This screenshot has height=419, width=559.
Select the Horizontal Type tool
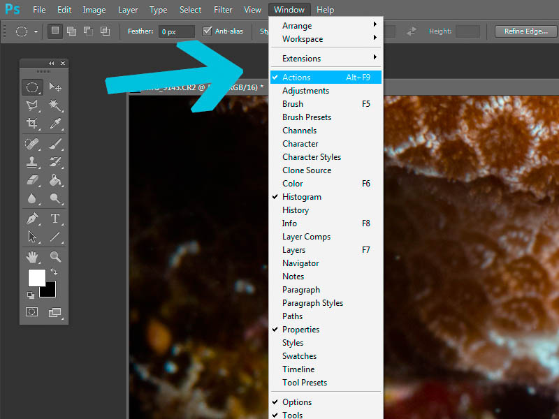tap(56, 219)
